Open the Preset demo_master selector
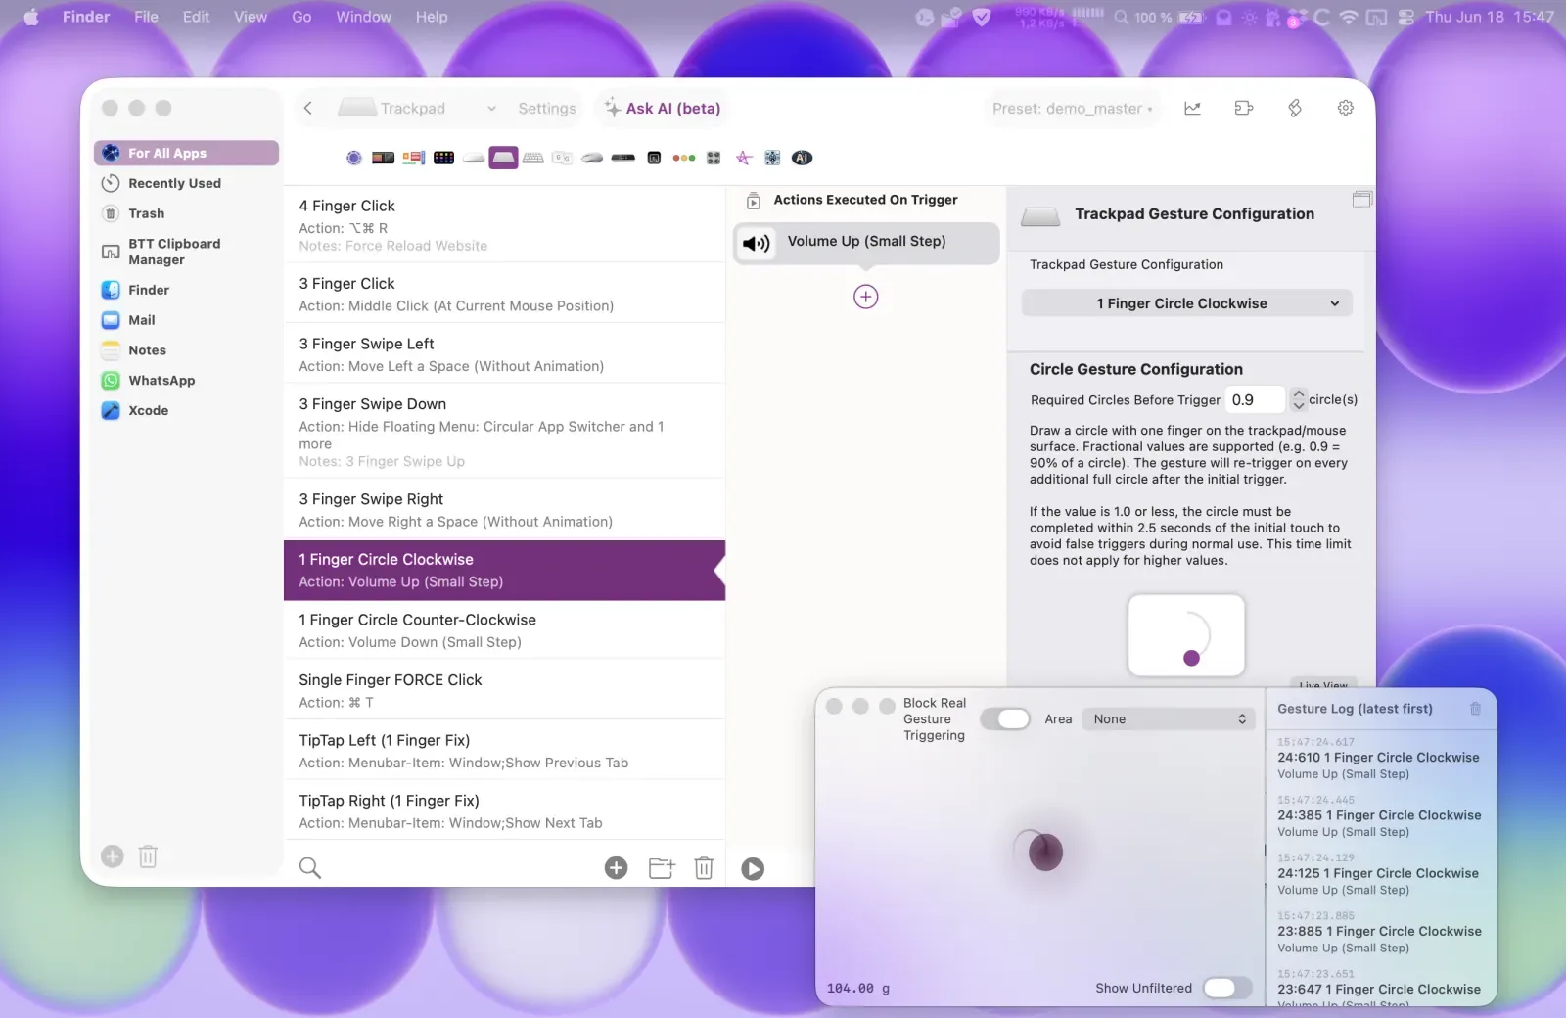The height and width of the screenshot is (1018, 1566). point(1073,109)
